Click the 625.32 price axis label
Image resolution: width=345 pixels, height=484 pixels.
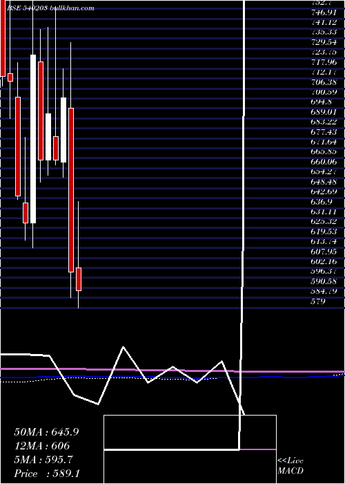tap(324, 222)
